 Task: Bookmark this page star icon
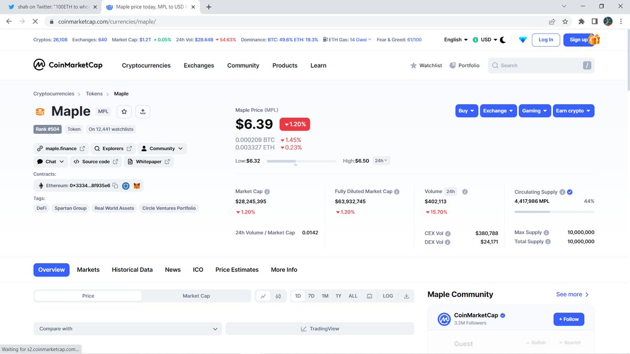(565, 22)
